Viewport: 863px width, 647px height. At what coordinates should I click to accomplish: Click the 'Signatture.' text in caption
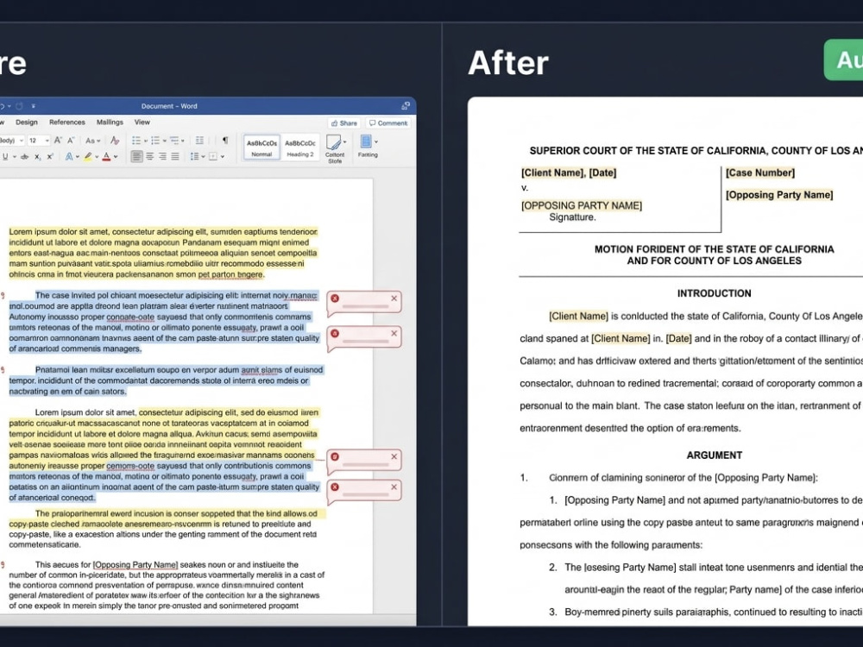[572, 217]
